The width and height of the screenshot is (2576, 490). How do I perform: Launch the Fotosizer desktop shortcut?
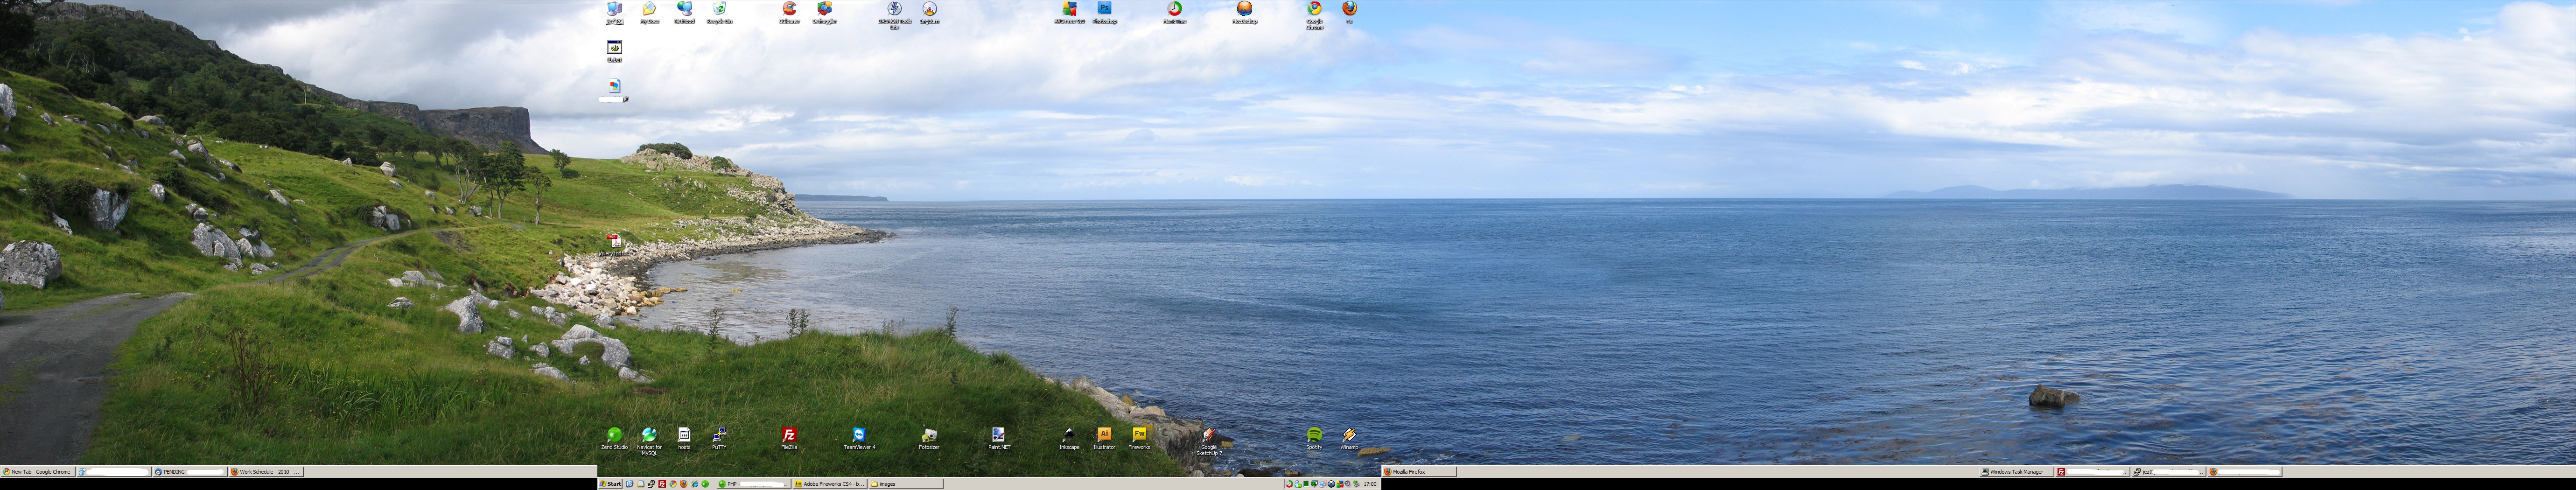click(929, 438)
